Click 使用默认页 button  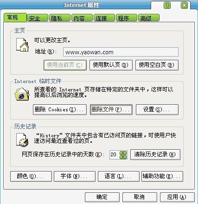click(111, 65)
